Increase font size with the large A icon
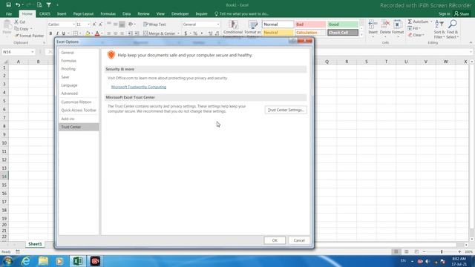 94,24
